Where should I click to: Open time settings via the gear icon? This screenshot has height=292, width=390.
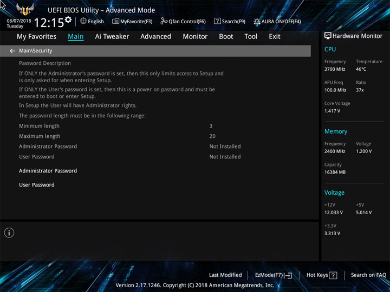pos(68,19)
